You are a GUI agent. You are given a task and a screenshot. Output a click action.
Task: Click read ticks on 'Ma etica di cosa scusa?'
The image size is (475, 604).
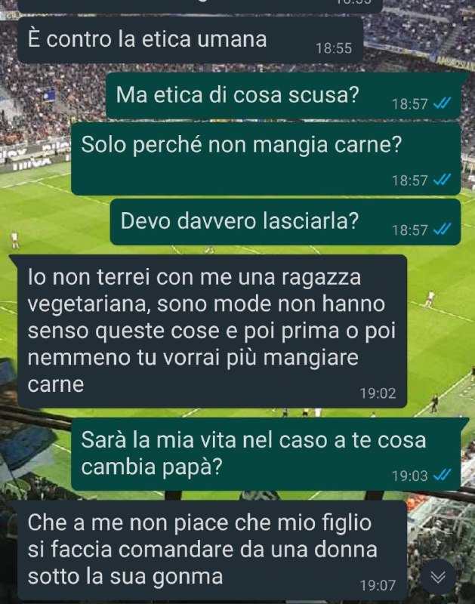tap(442, 103)
